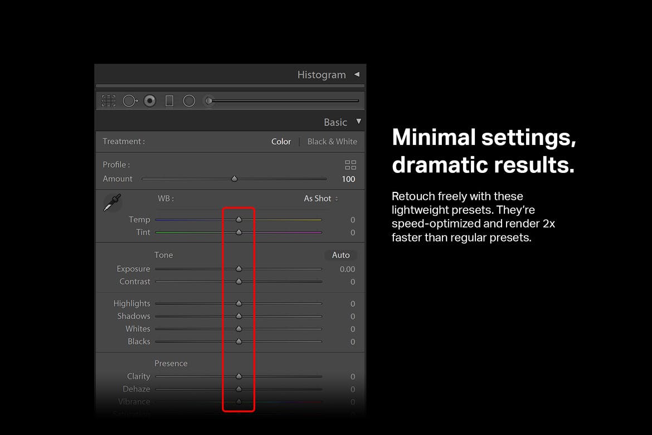Select the Radial Filter tool

(189, 101)
